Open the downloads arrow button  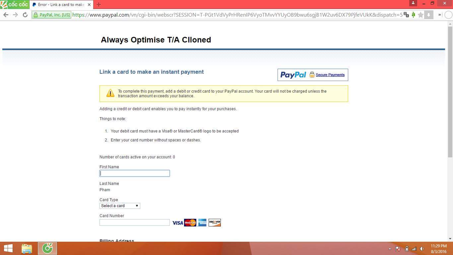pos(428,15)
